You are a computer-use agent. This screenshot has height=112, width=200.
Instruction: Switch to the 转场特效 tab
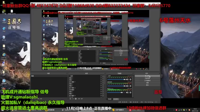pos(116,99)
